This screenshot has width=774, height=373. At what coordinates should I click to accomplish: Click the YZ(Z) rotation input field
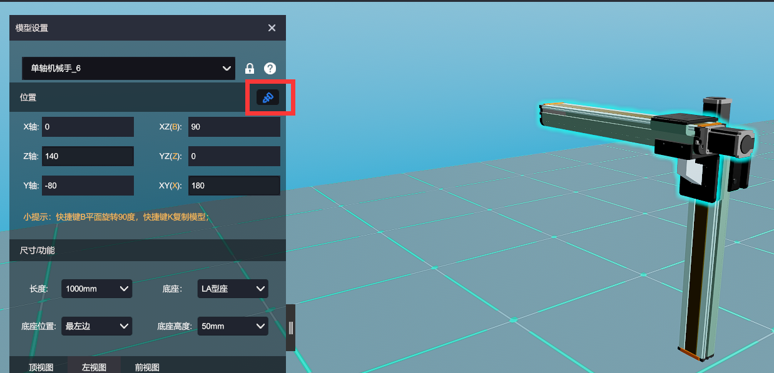(234, 156)
